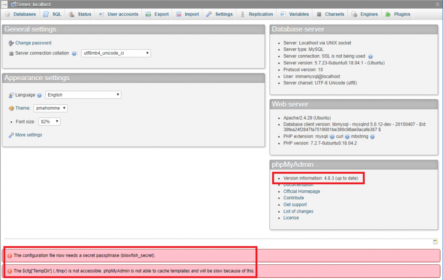Click the mbstring help icon

[x=373, y=137]
